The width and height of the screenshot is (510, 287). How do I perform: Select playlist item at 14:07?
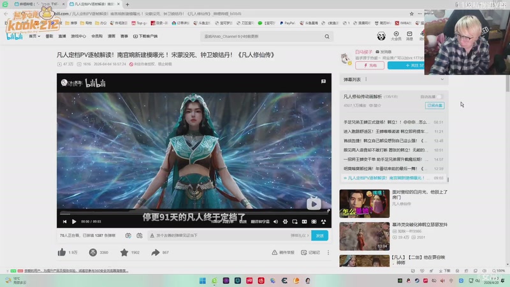pos(393,159)
